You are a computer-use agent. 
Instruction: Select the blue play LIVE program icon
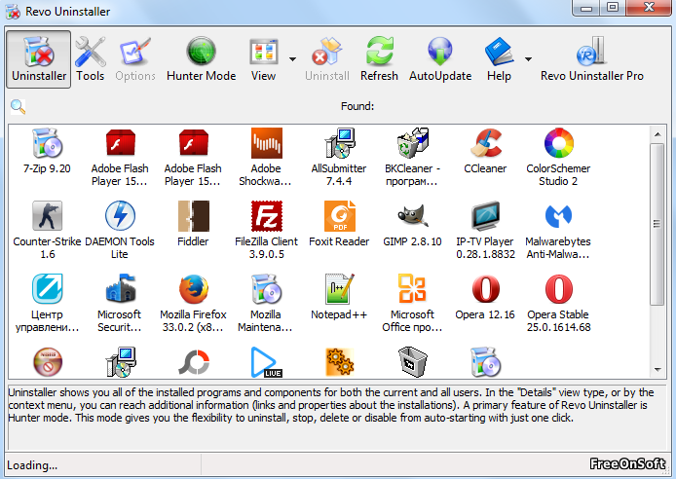pyautogui.click(x=267, y=362)
